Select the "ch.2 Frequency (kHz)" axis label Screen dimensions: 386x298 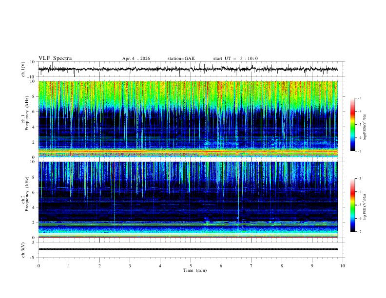click(25, 194)
